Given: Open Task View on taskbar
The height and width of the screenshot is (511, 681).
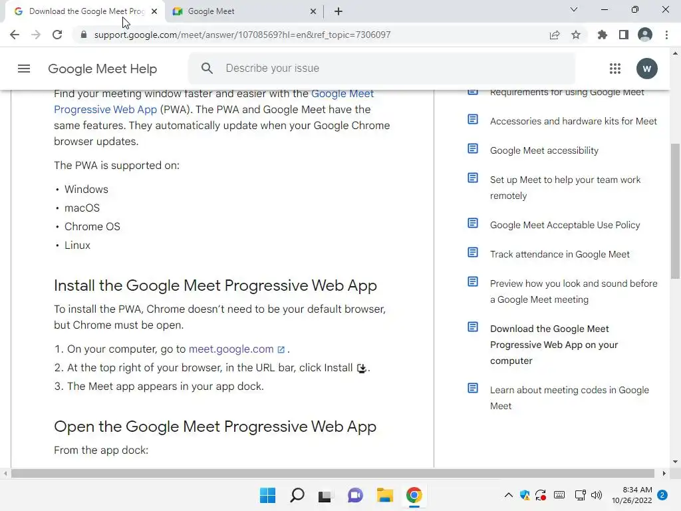Looking at the screenshot, I should pos(325,495).
